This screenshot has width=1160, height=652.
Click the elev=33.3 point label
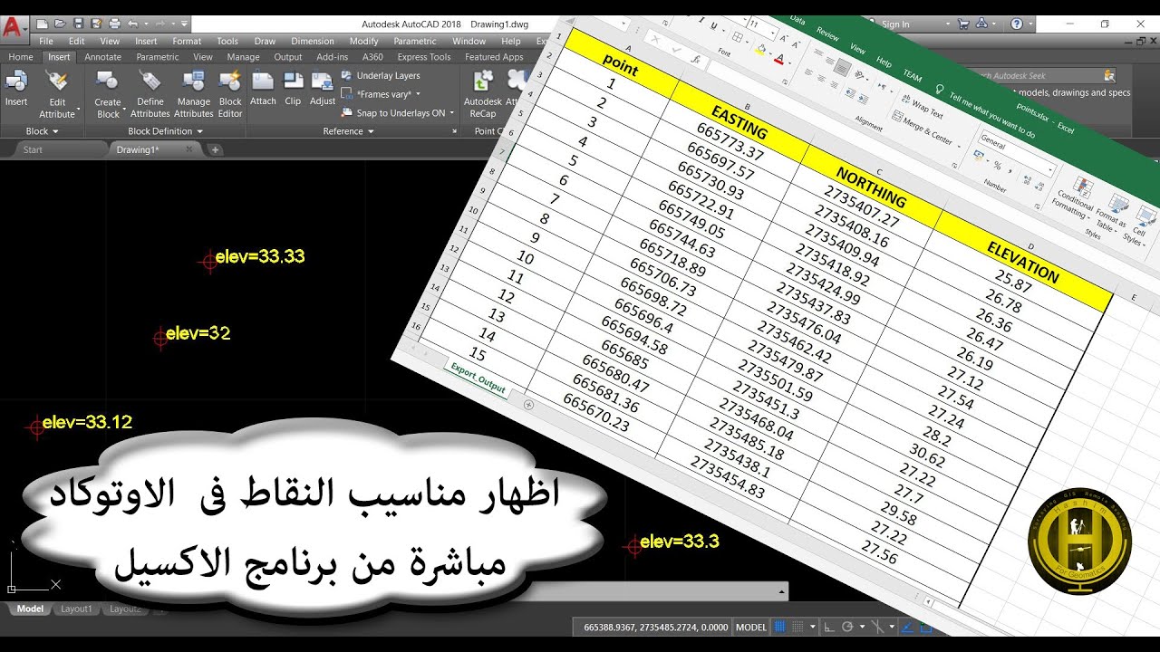click(680, 542)
